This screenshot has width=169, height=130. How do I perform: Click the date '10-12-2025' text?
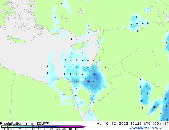116,124
